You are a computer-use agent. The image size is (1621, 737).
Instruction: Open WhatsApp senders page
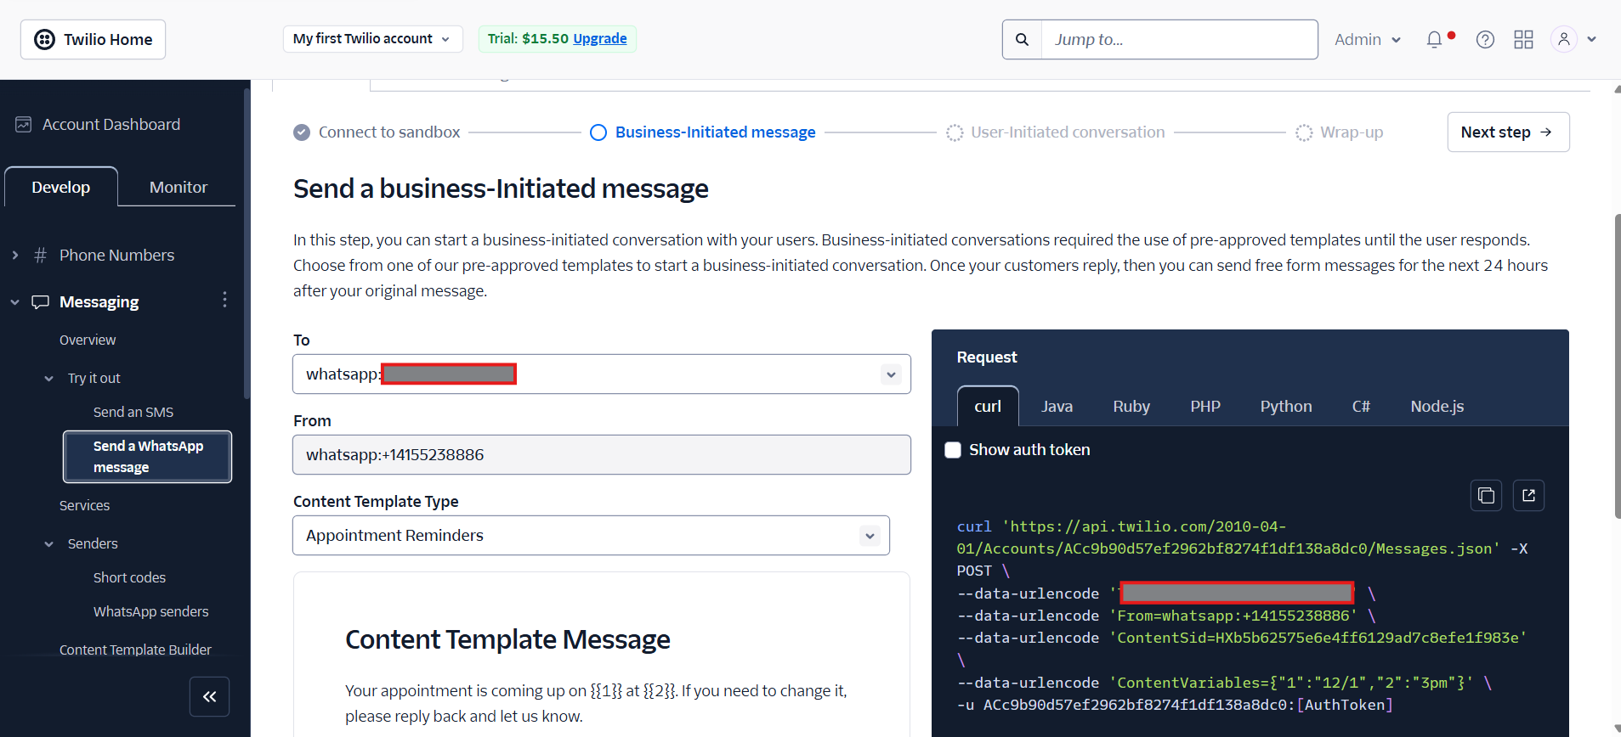[x=150, y=611]
